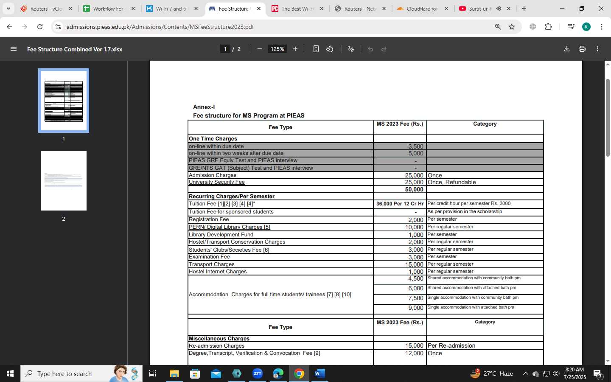611x382 pixels.
Task: Open Zoom from the taskbar
Action: [x=258, y=374]
